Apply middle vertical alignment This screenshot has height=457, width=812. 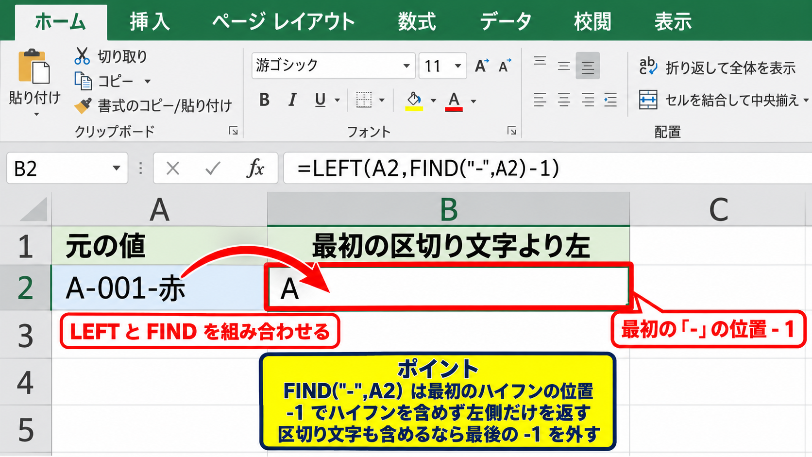pos(564,66)
